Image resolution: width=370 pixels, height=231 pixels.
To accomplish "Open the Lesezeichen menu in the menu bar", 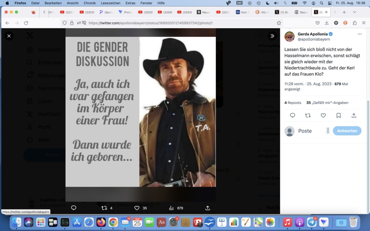I will (111, 3).
